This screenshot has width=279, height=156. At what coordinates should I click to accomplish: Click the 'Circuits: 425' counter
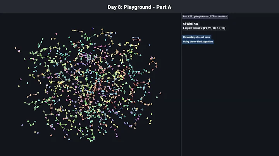click(x=191, y=24)
